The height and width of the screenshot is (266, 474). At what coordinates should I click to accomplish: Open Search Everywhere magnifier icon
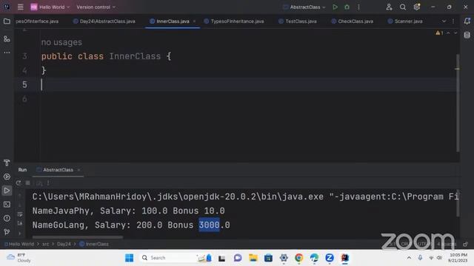[403, 7]
